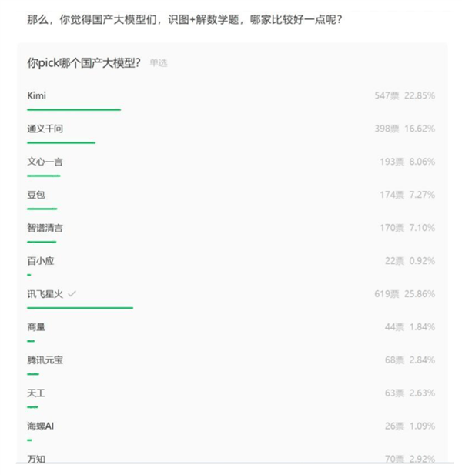
Task: Click the 单选 label beside the poll title
Action: (x=158, y=63)
